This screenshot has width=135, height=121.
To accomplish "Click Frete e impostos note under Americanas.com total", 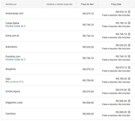I will click(x=116, y=15).
